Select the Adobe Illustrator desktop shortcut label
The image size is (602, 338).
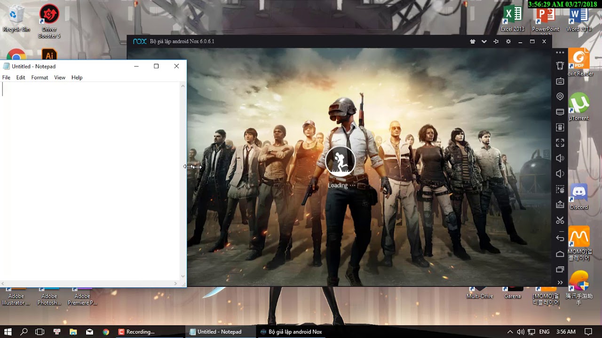coord(16,300)
